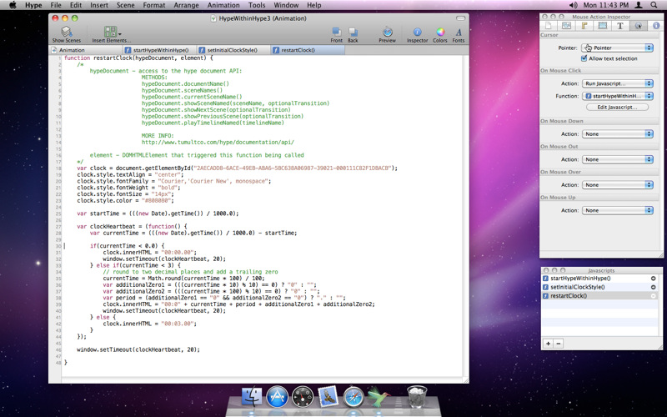Open Finder from the Dock
This screenshot has width=667, height=417.
252,394
